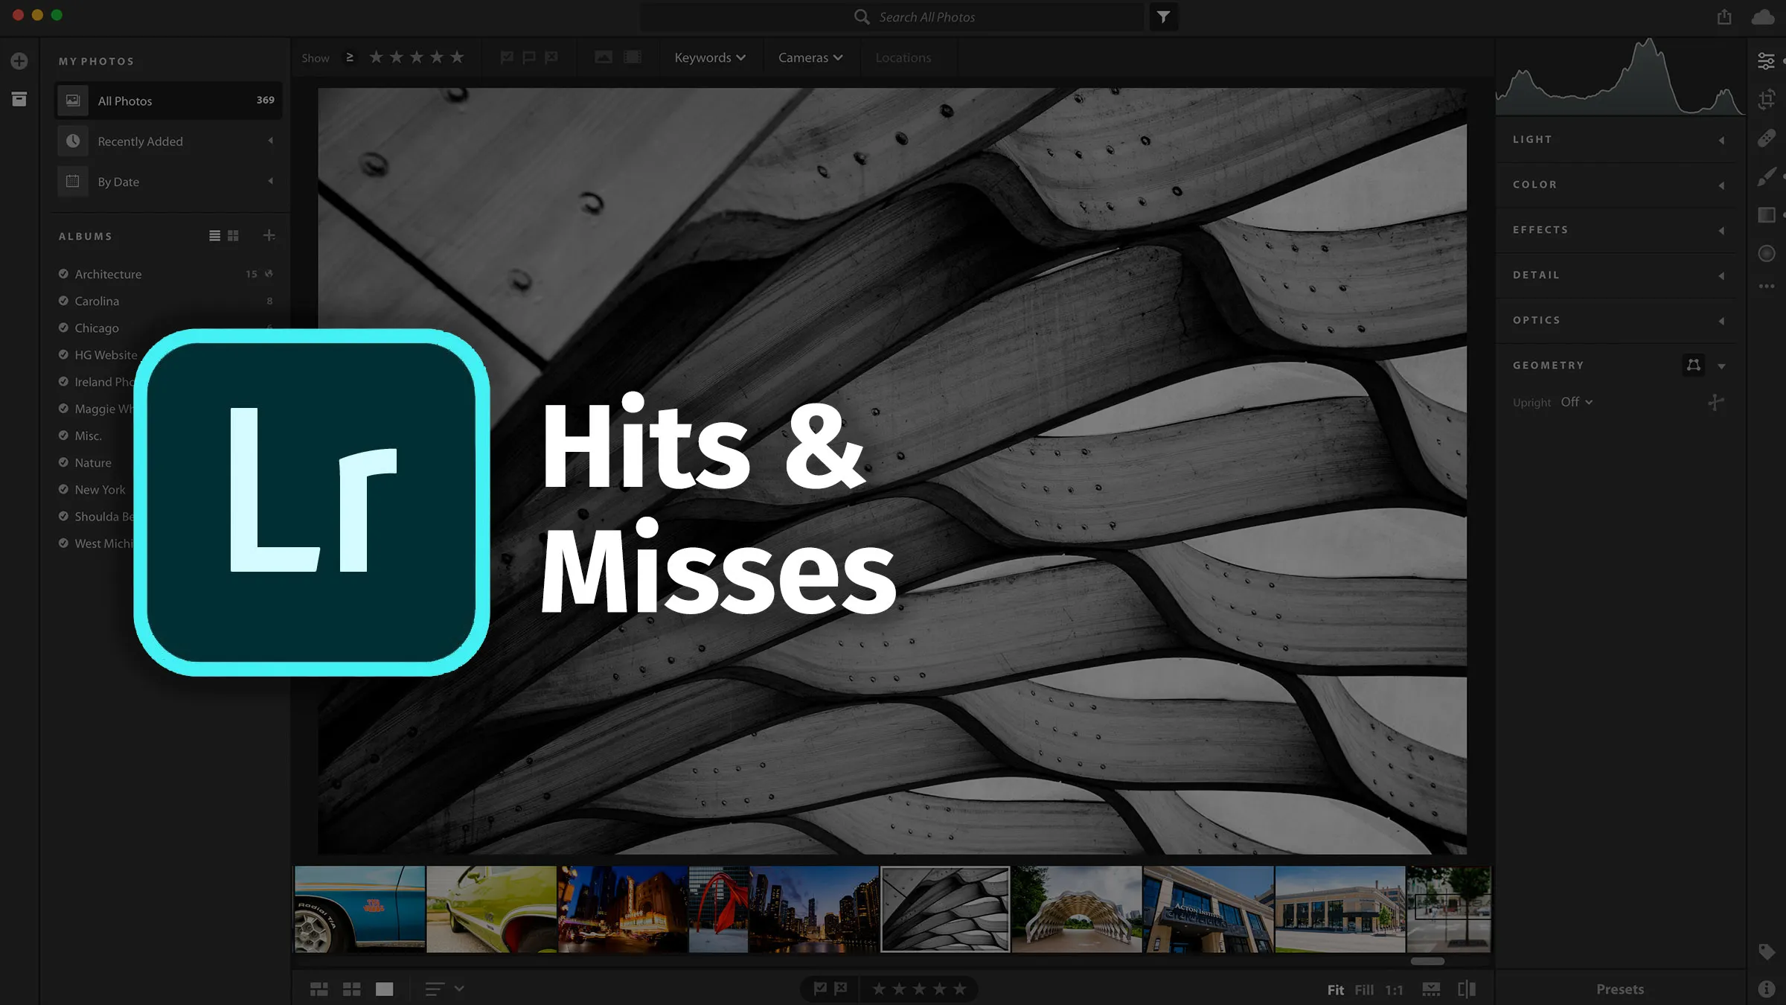1786x1005 pixels.
Task: Open the Cameras filter dropdown
Action: (x=809, y=57)
